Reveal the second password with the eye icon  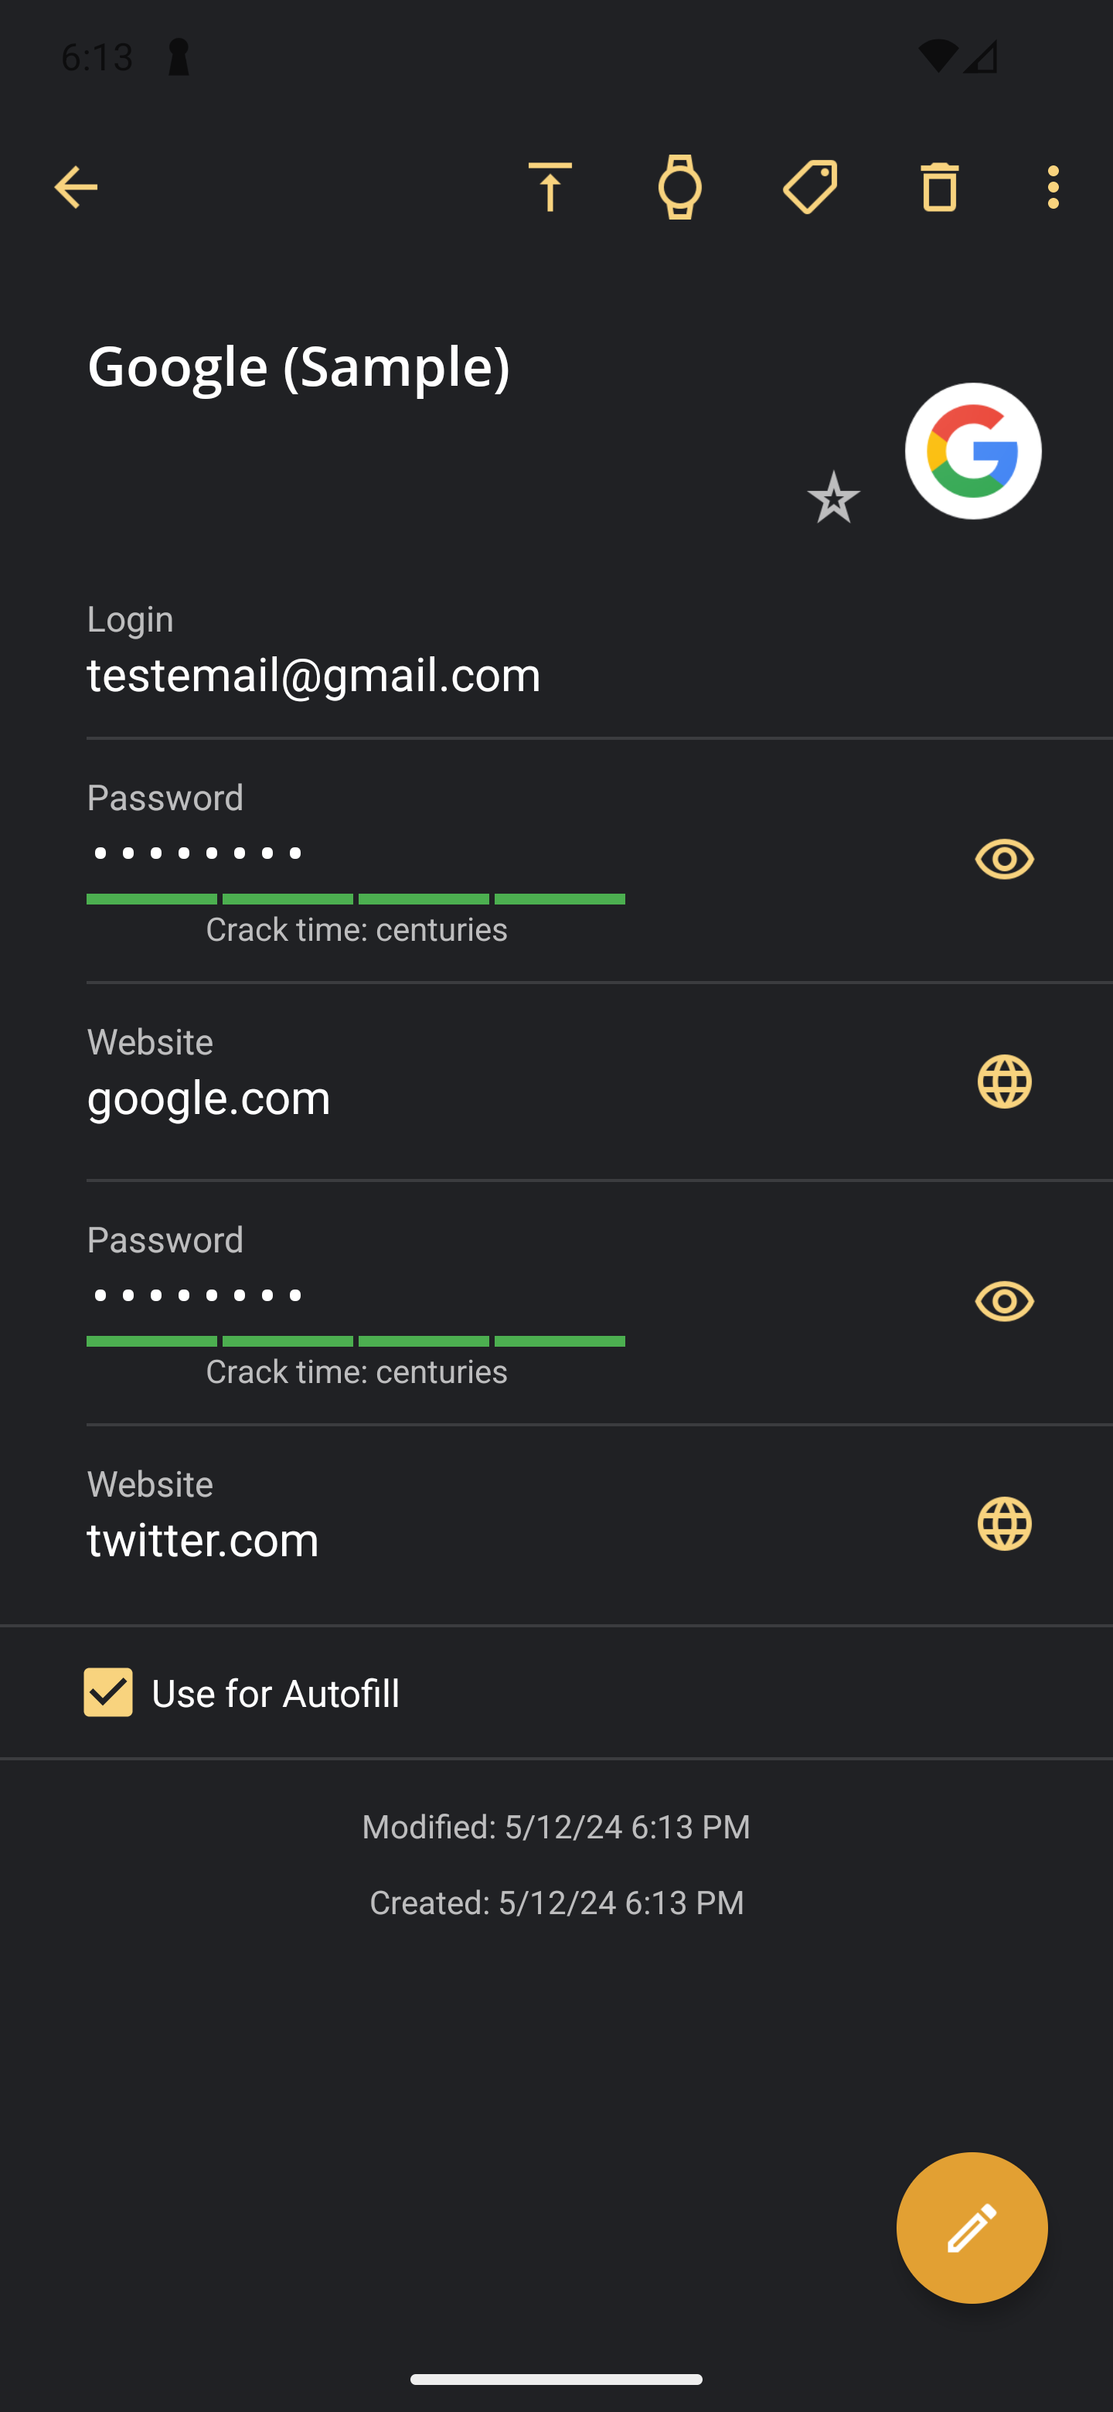(x=1005, y=1300)
